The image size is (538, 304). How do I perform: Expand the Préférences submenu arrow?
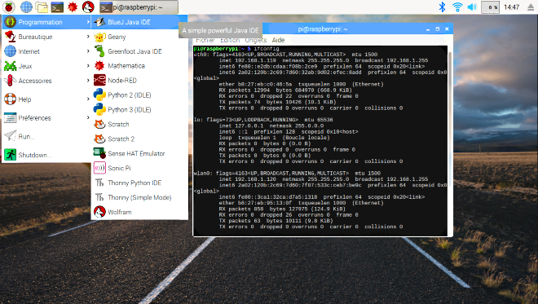point(88,117)
